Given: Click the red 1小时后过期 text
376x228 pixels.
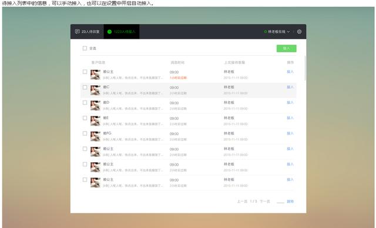Looking at the screenshot, I should click(178, 78).
